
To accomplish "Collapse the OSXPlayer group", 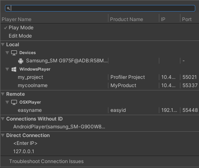I will coord(7,102).
